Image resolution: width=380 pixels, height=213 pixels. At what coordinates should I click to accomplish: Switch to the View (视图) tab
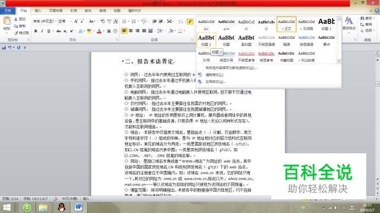[117, 10]
